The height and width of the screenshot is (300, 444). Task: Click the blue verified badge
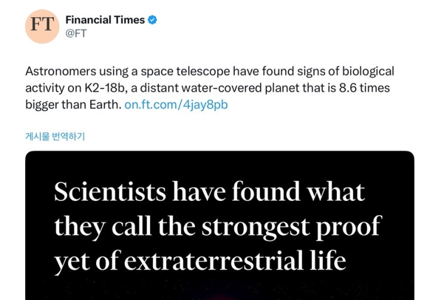tap(153, 20)
